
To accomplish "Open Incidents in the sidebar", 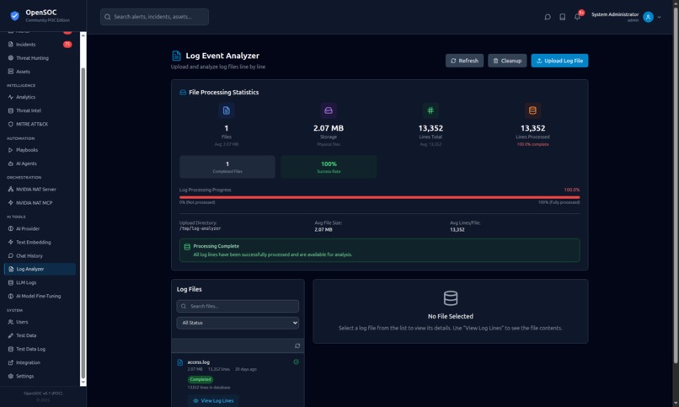I will (x=40, y=44).
